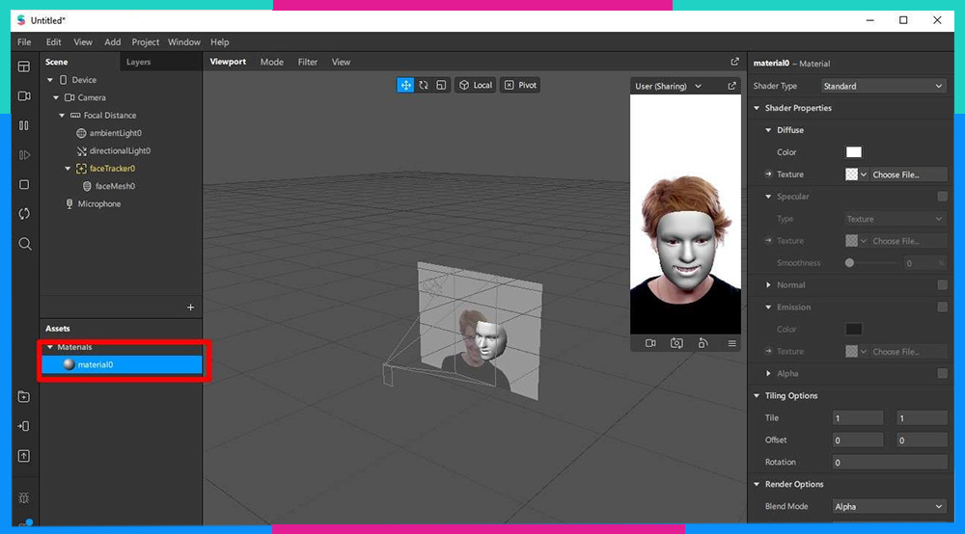Select ambientLight0 in the Scene tree
The image size is (965, 534).
pyautogui.click(x=116, y=133)
